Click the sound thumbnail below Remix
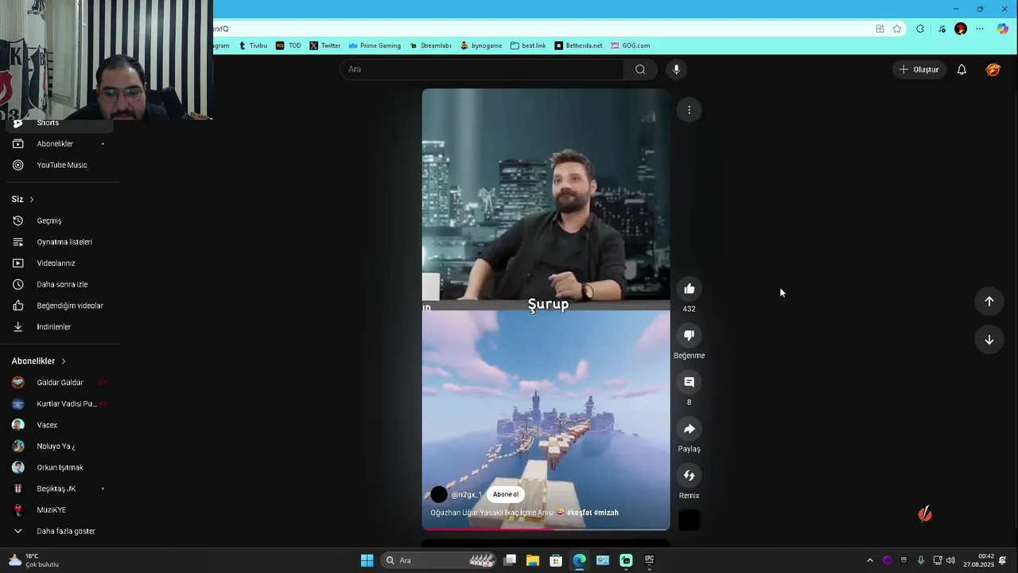 click(x=689, y=520)
